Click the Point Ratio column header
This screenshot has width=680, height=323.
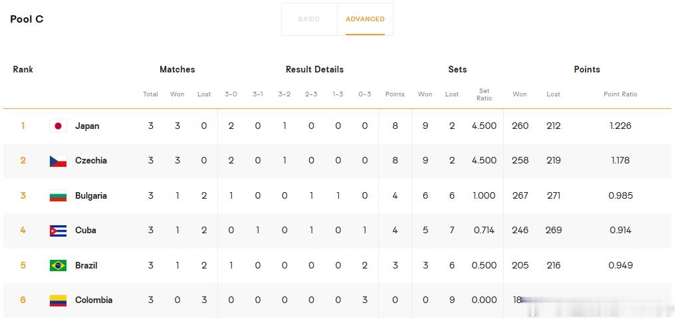620,94
